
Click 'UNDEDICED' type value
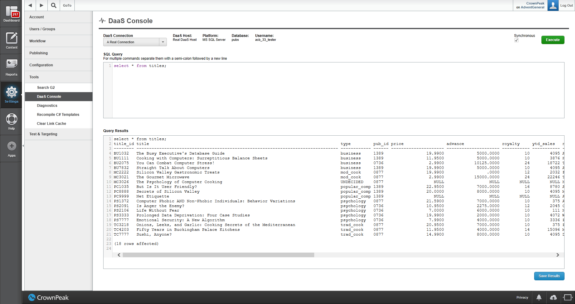(352, 182)
